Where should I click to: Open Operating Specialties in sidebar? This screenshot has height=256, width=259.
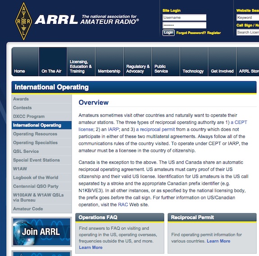[41, 142]
